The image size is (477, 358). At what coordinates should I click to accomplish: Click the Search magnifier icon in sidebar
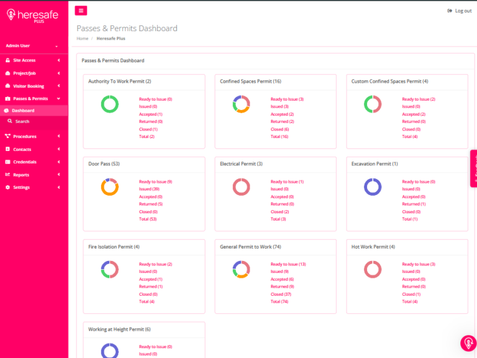pyautogui.click(x=10, y=121)
